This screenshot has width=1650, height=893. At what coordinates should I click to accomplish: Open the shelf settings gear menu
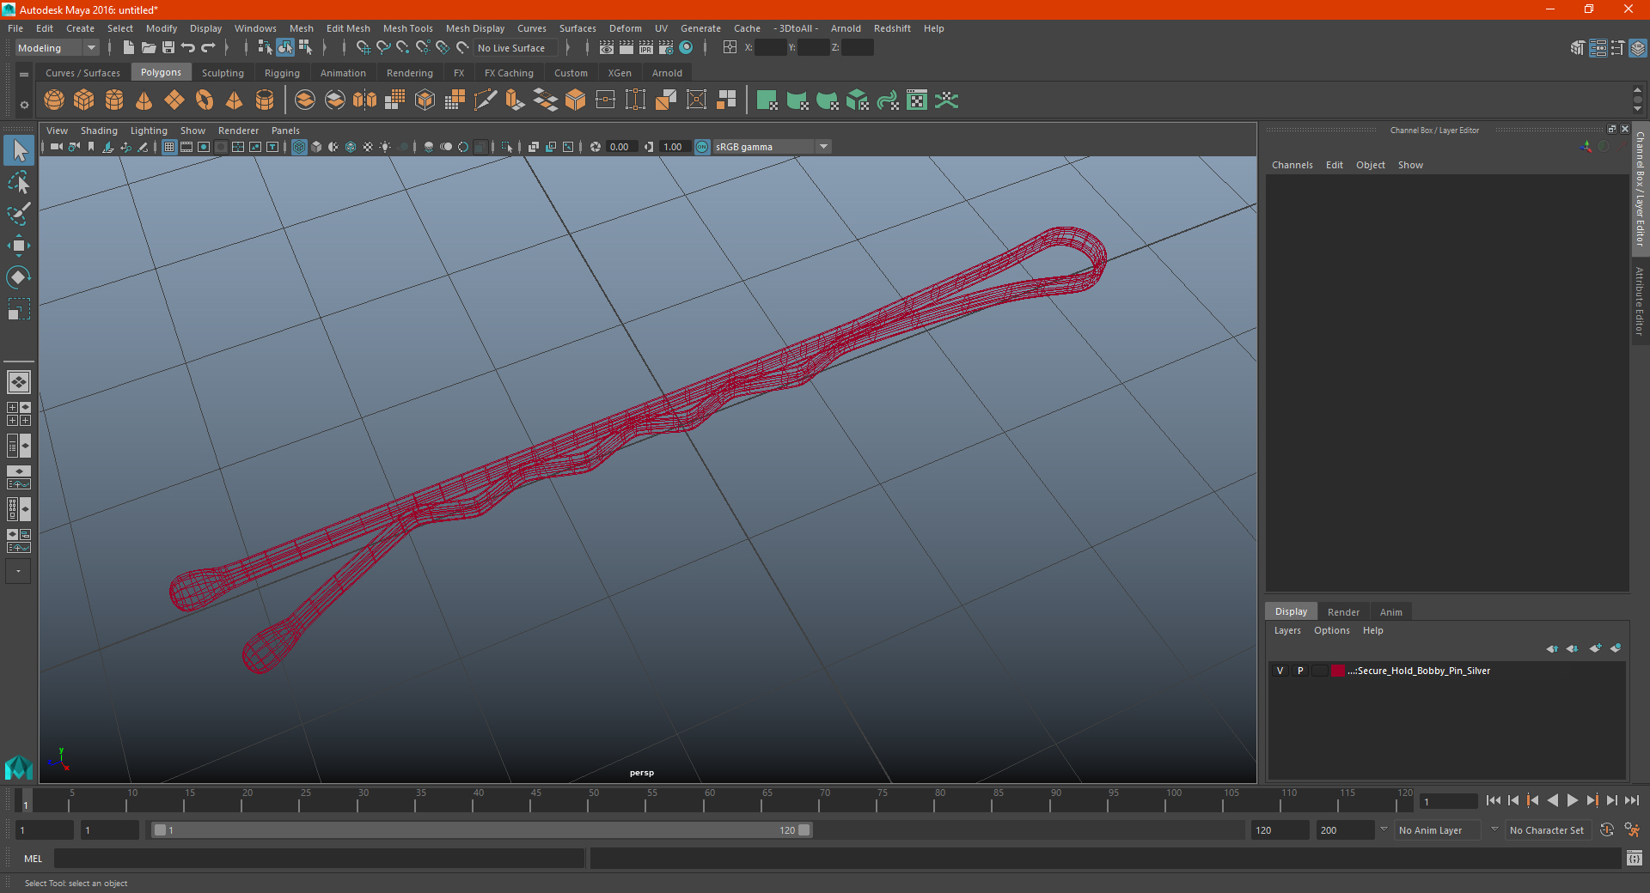(24, 105)
